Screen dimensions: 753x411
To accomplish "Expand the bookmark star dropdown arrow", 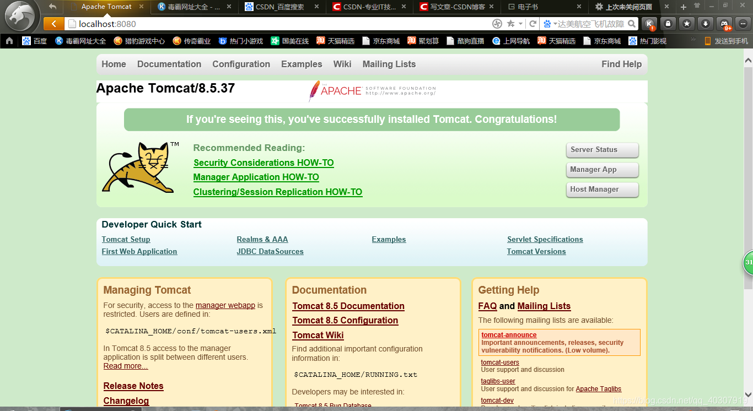I will click(x=520, y=24).
